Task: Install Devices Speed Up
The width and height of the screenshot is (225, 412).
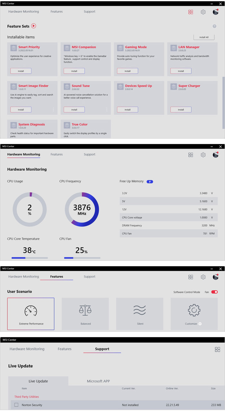Action: coord(128,110)
